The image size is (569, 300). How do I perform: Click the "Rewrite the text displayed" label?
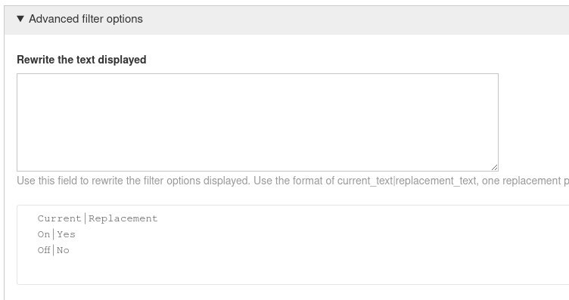(x=82, y=60)
